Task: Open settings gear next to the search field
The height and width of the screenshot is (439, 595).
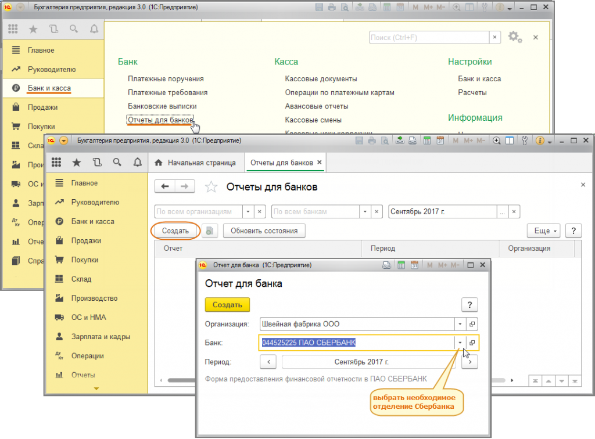Action: pos(515,37)
